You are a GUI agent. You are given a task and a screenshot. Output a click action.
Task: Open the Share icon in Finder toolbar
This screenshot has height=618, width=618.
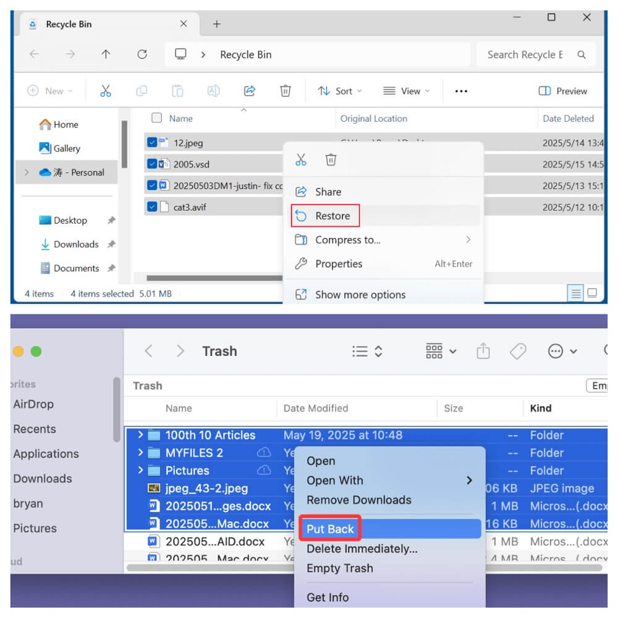click(x=484, y=351)
